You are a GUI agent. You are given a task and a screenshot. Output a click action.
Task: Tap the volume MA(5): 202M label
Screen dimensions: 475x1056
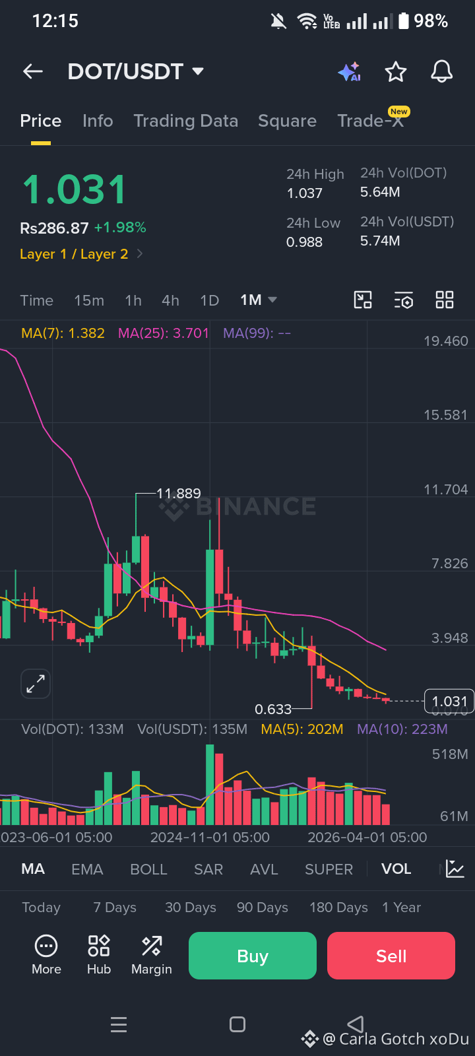[x=302, y=729]
